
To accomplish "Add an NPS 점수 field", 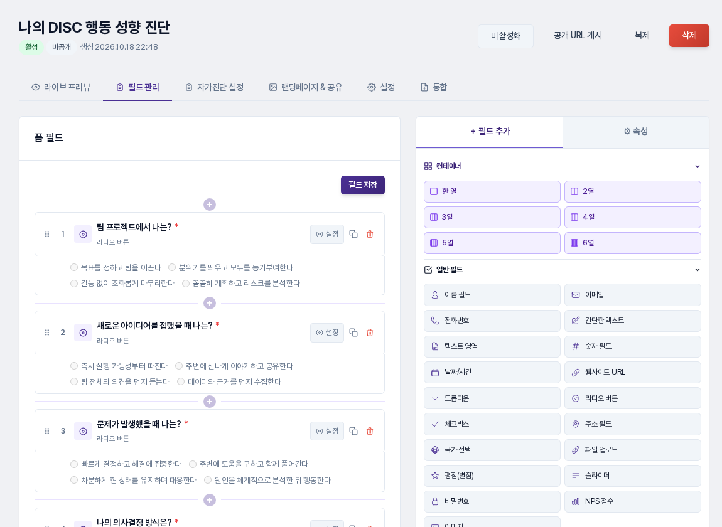I will pyautogui.click(x=633, y=501).
